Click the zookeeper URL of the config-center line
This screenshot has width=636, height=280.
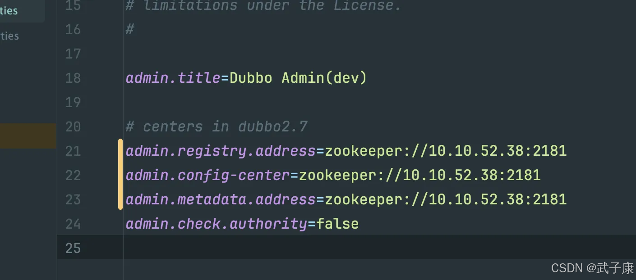[x=419, y=175]
